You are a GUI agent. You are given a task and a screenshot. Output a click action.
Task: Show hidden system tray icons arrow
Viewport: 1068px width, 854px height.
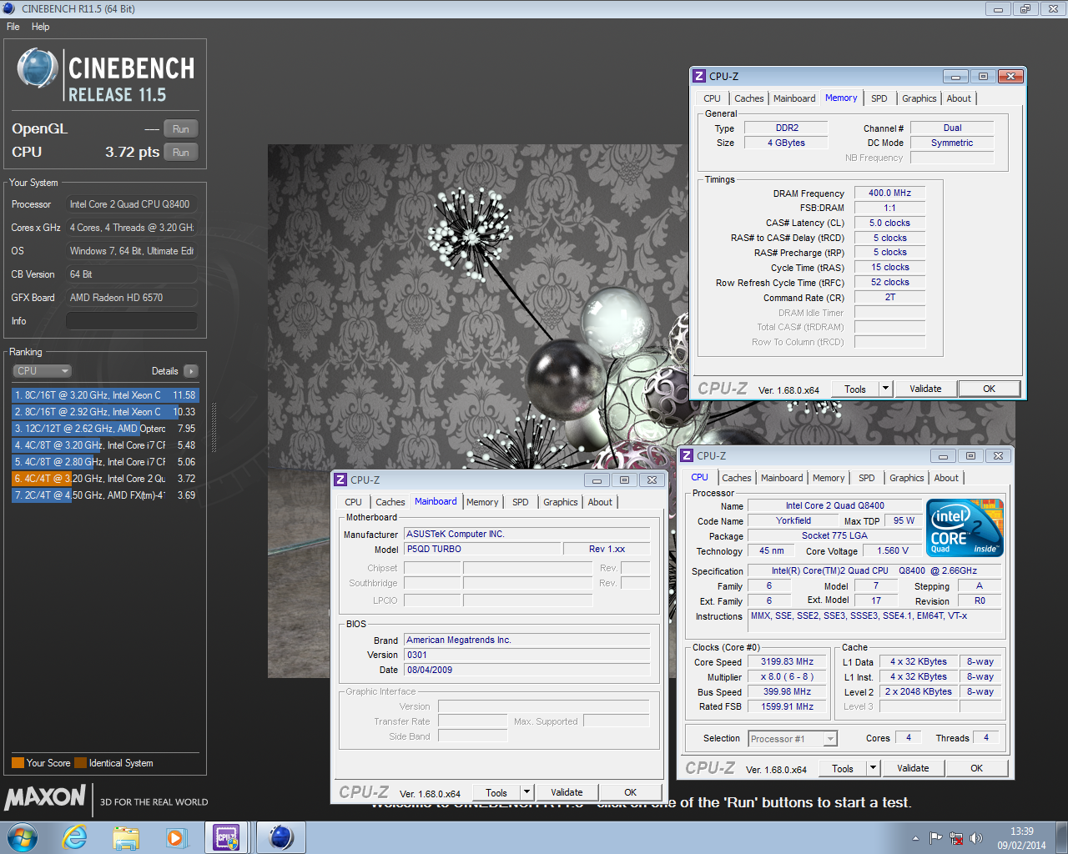click(x=915, y=838)
